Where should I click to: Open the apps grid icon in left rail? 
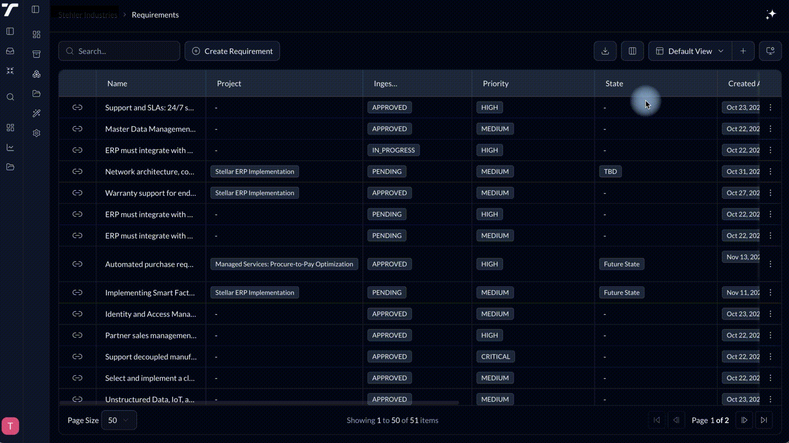[x=10, y=128]
